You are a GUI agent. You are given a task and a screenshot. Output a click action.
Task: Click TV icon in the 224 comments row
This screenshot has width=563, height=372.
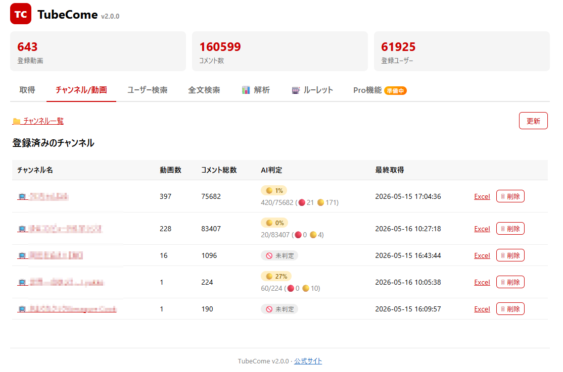(22, 282)
